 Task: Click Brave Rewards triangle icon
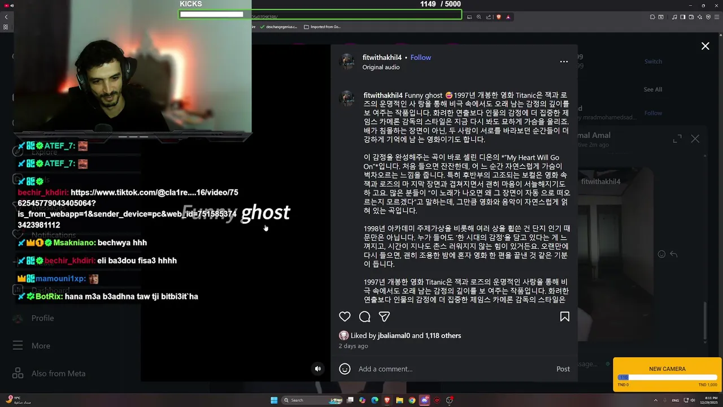pyautogui.click(x=508, y=17)
